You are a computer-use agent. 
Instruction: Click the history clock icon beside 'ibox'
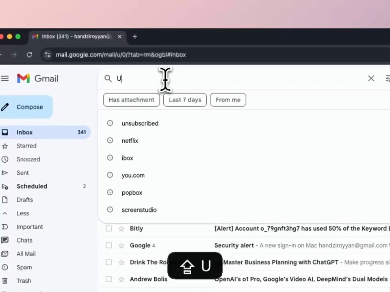110,158
